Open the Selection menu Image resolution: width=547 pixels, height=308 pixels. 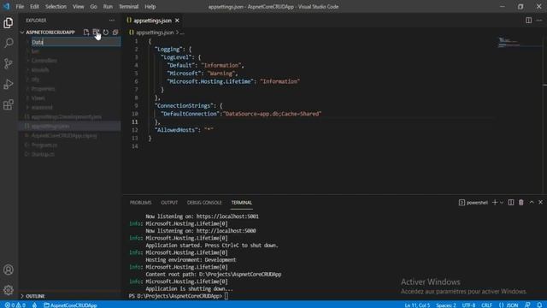(x=56, y=7)
